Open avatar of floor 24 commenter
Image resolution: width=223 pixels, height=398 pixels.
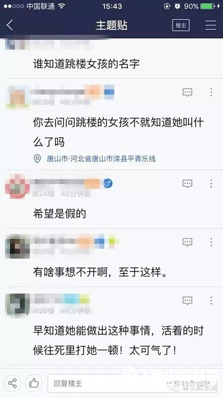click(x=17, y=187)
